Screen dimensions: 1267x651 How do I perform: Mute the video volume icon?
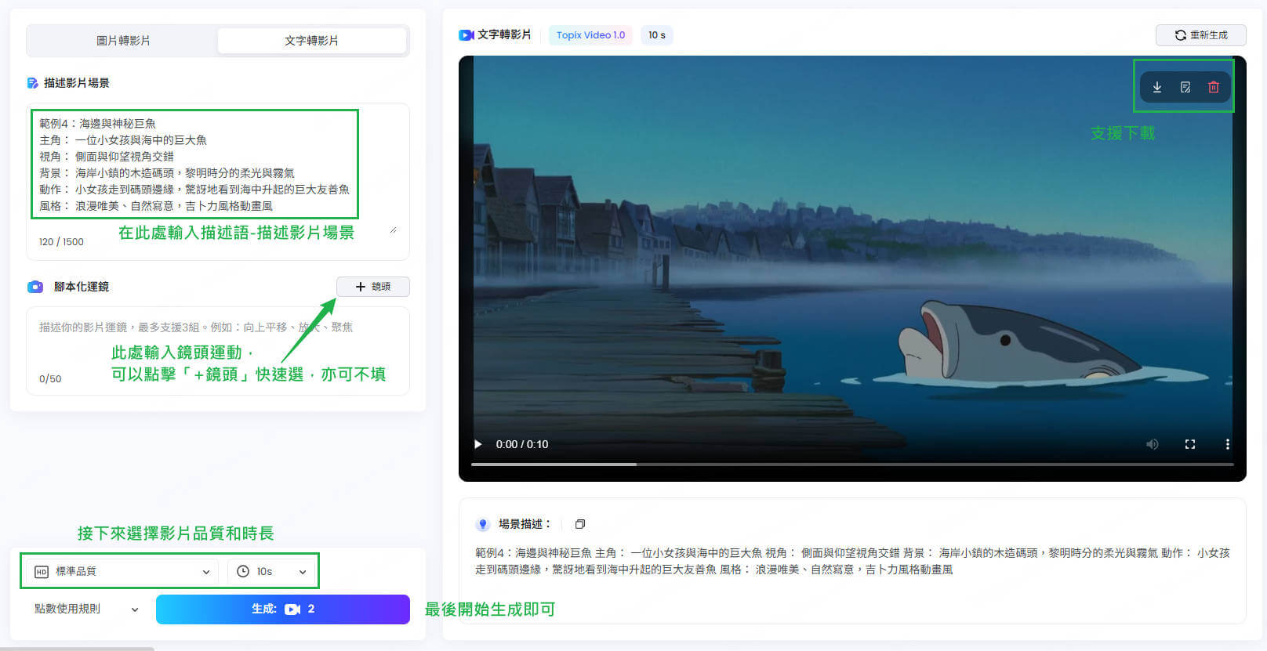pos(1152,444)
